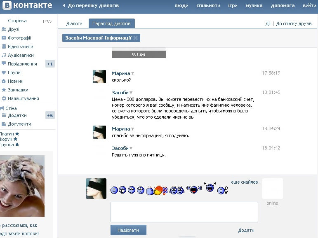Open Налаштування settings in the sidebar
Viewport: 318px width, 238px height.
click(23, 98)
